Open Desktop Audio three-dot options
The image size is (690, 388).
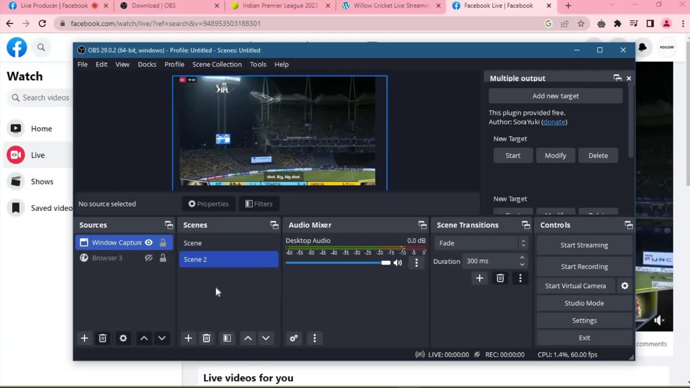[x=416, y=263]
